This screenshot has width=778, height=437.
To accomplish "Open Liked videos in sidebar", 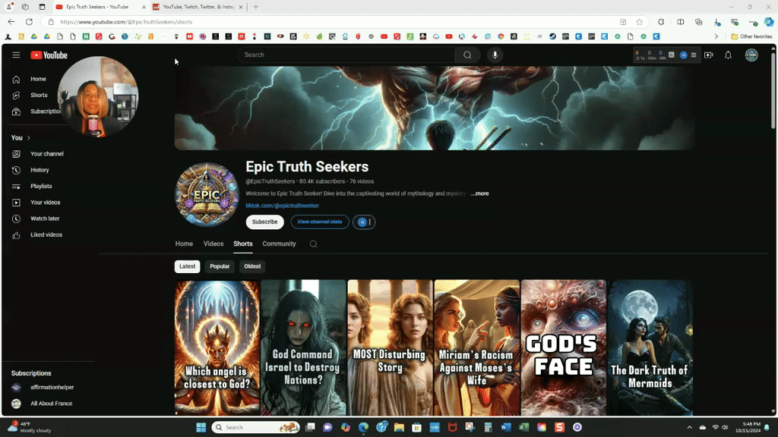I will [48, 235].
